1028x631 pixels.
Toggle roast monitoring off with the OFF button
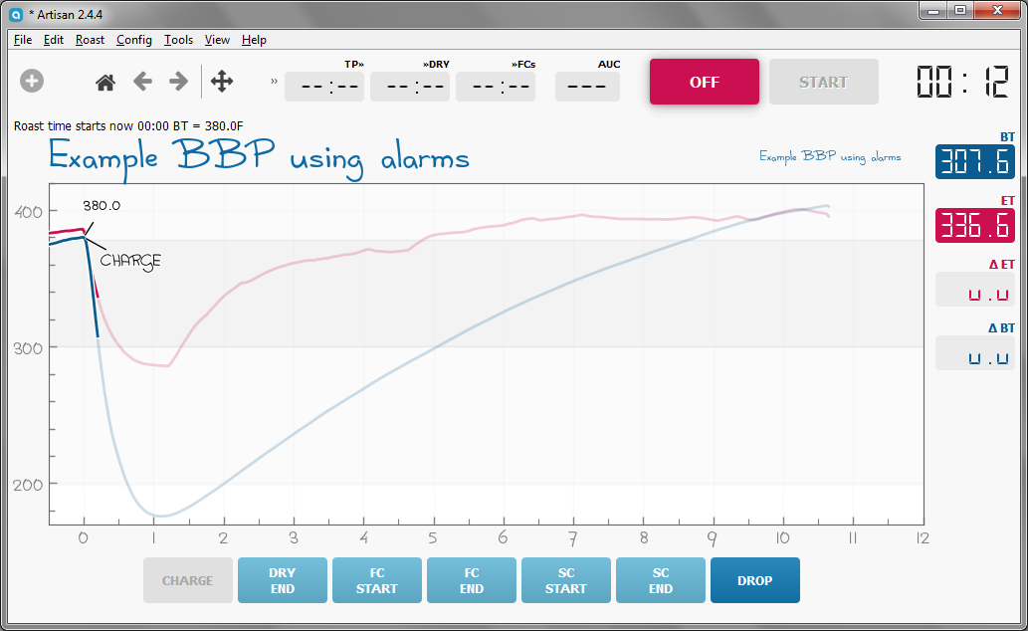704,82
